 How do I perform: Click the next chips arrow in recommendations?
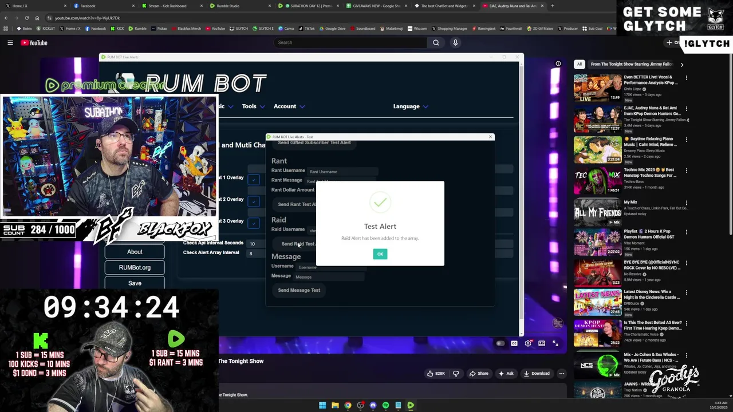(x=681, y=65)
